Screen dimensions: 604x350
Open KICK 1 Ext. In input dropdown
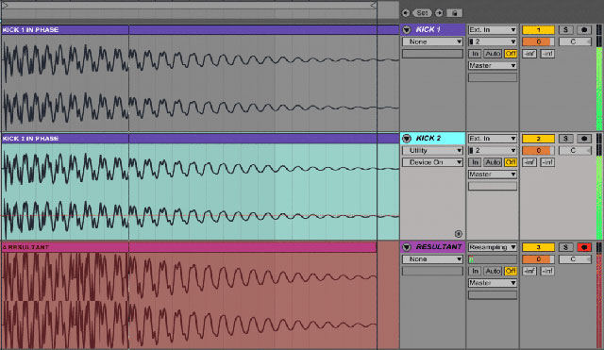(x=493, y=29)
